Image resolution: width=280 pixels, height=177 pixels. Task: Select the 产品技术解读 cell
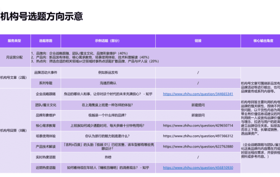46,147
